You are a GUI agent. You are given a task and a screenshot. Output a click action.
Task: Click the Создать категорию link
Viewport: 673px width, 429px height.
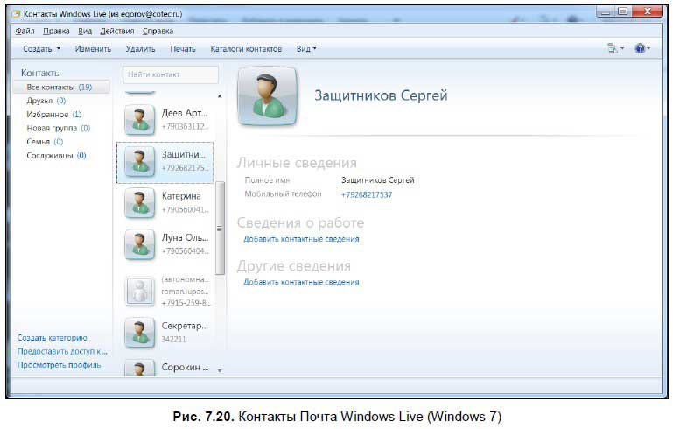point(52,338)
